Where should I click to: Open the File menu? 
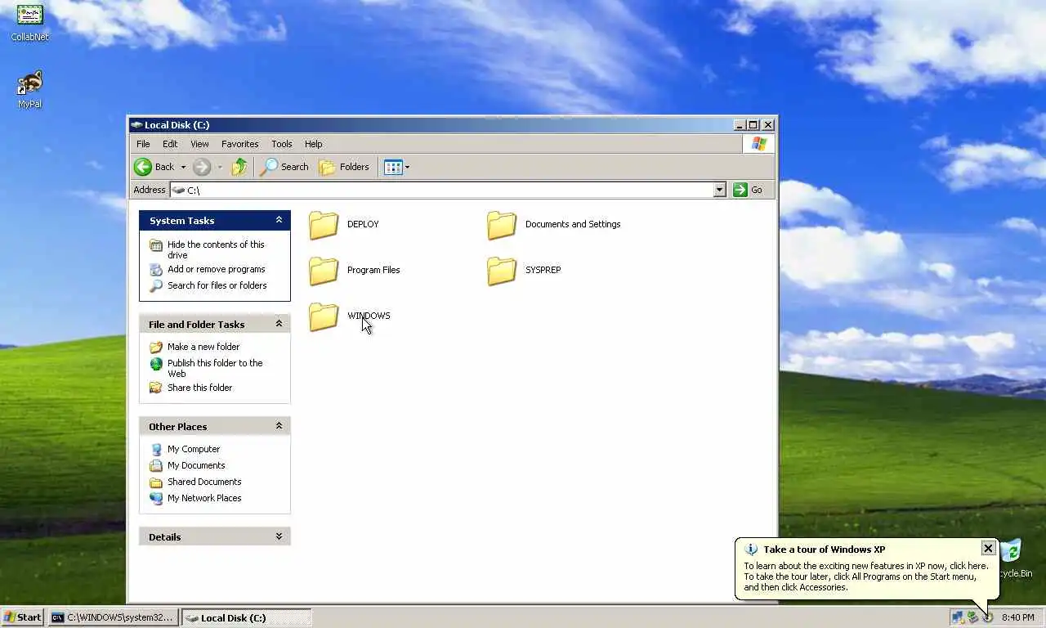(x=143, y=144)
